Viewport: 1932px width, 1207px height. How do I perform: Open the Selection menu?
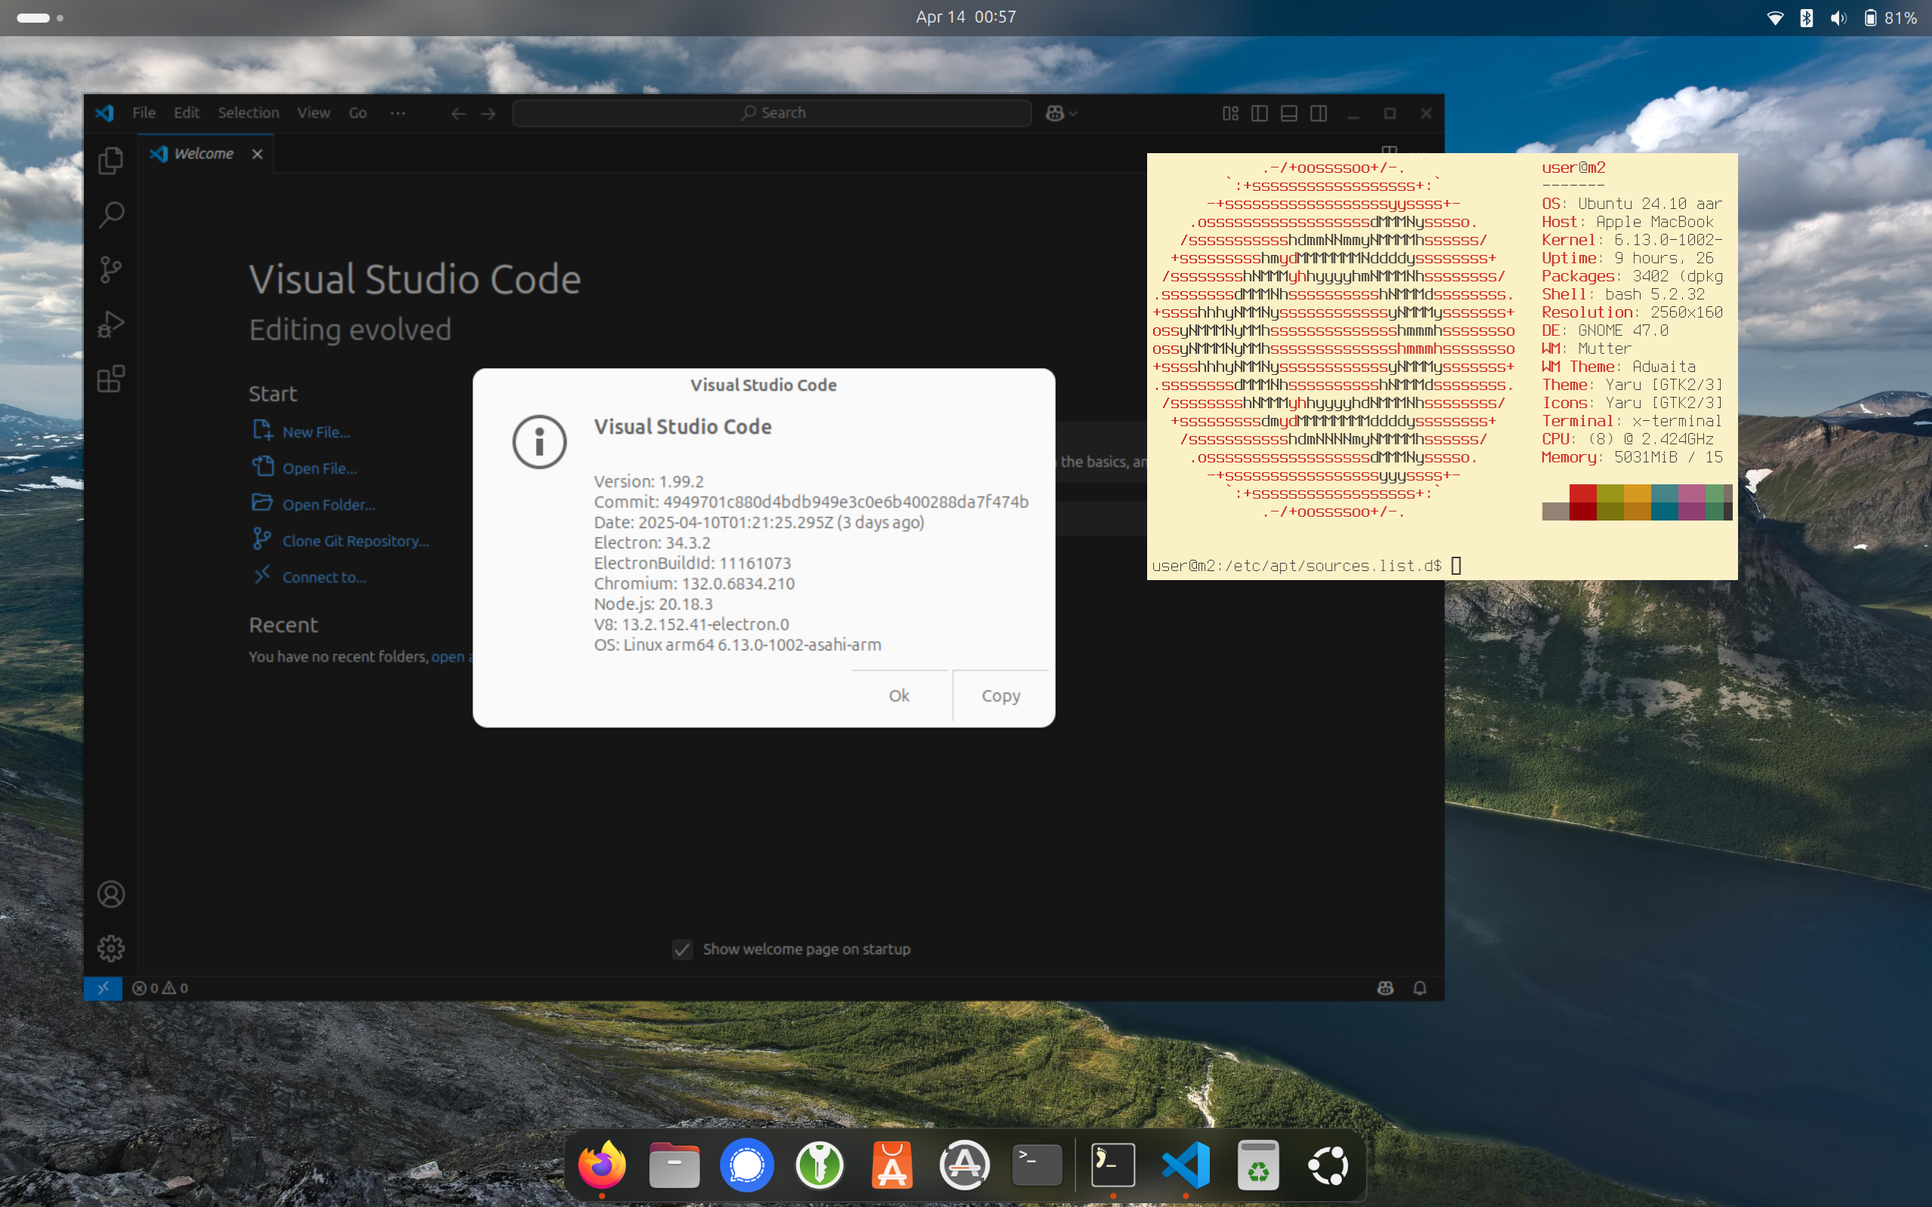248,113
